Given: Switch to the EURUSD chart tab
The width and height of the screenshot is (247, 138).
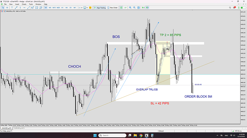Looking at the screenshot, I should (x=19, y=128).
